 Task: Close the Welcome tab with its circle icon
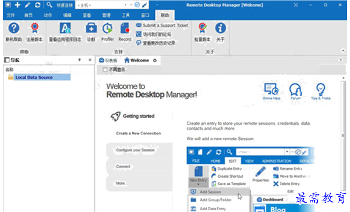click(x=155, y=61)
